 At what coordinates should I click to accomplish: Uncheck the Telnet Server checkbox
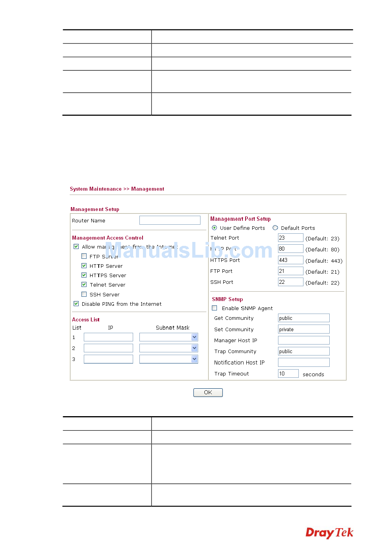coord(84,284)
